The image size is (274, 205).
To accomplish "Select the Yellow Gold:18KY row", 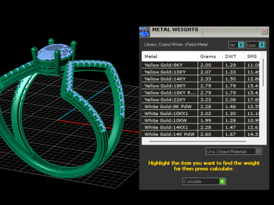I will [200, 86].
